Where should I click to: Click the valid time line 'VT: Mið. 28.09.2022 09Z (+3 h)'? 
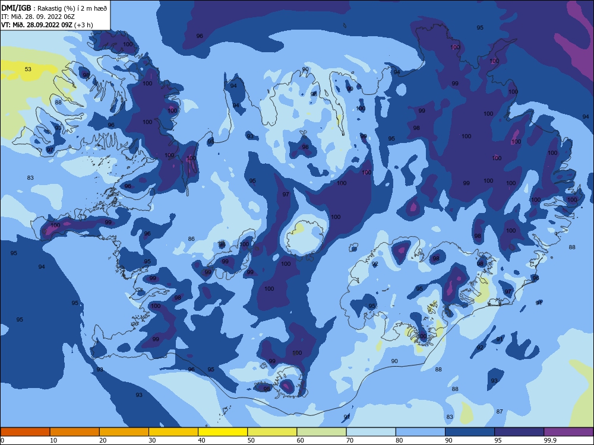click(47, 25)
